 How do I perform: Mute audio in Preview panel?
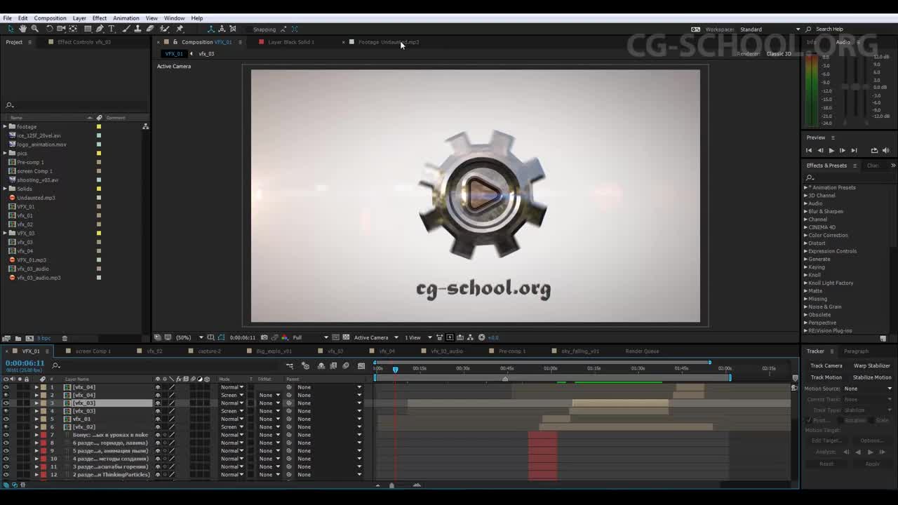pos(886,150)
